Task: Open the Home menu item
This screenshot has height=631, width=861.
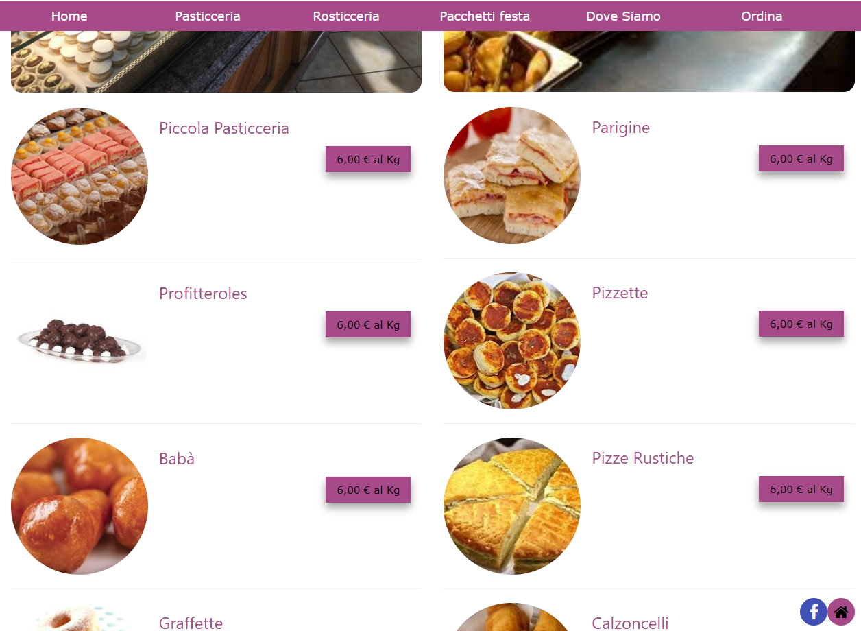Action: tap(69, 16)
